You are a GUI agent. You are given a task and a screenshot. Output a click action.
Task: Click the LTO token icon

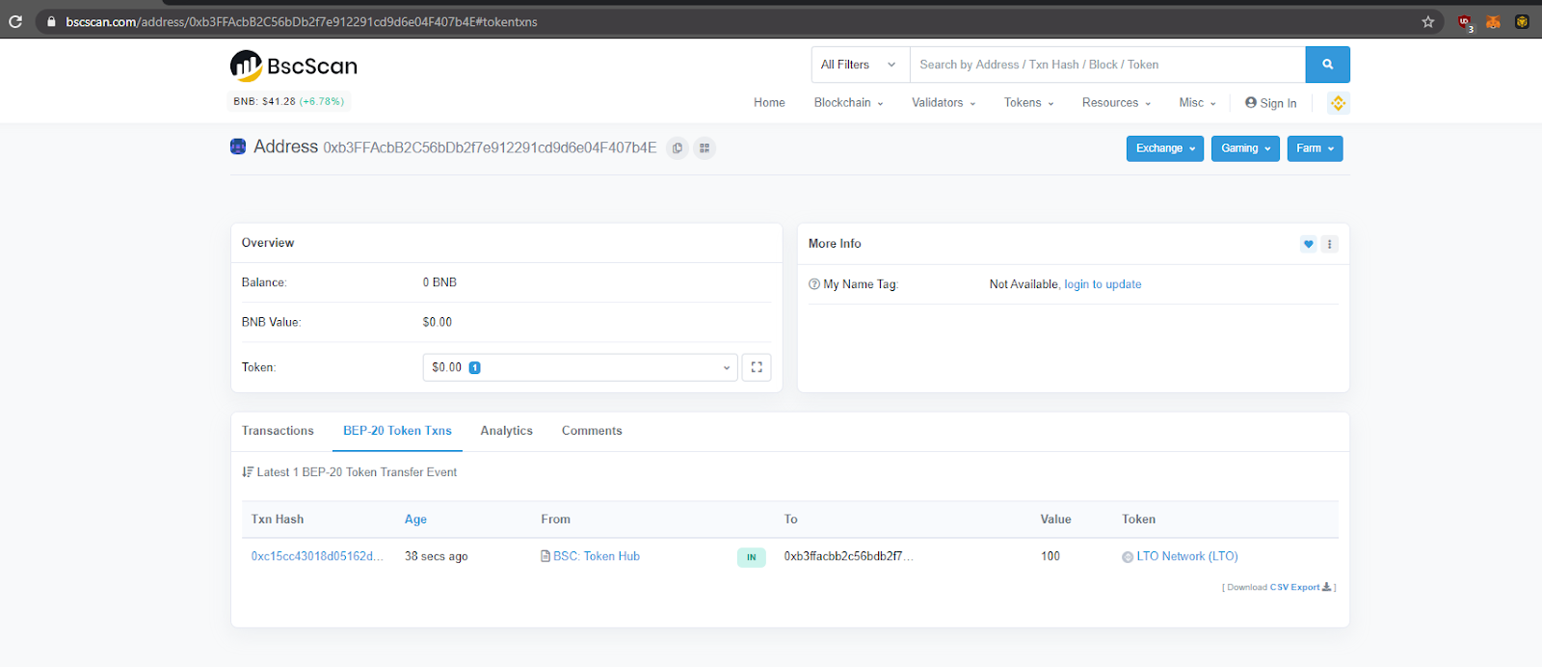point(1128,557)
